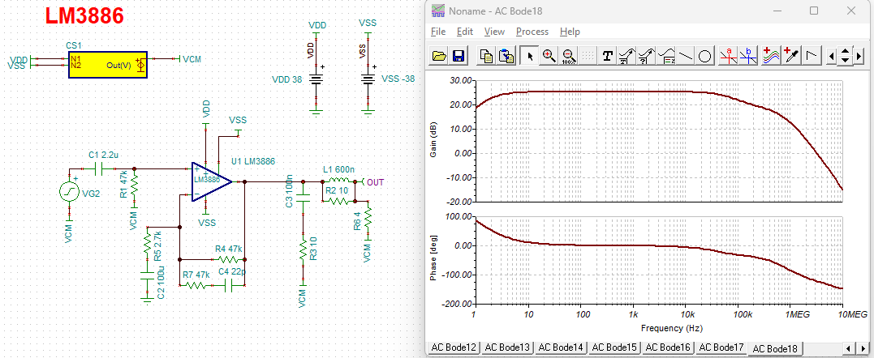
Task: Select the 'VDD 38' battery label
Action: (x=287, y=79)
